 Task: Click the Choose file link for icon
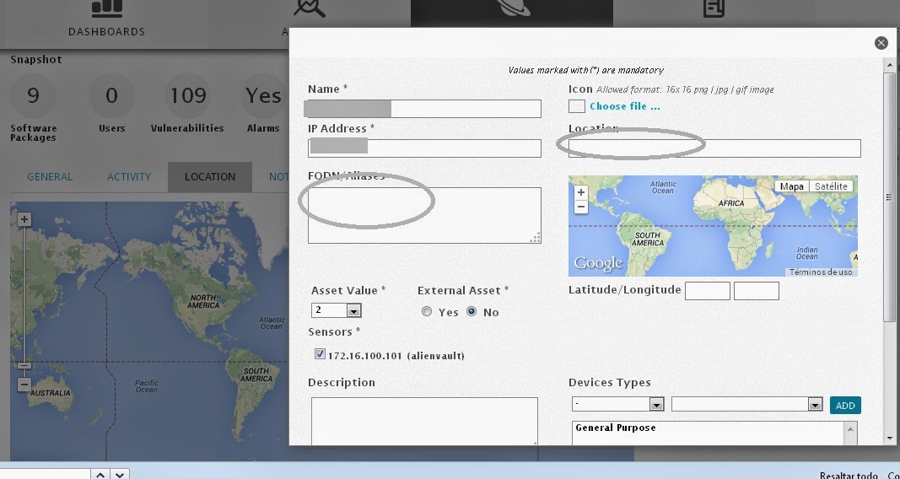pyautogui.click(x=624, y=106)
